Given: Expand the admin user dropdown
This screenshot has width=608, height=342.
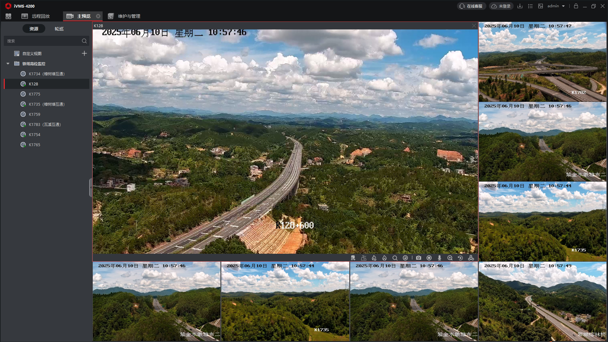Looking at the screenshot, I should point(556,6).
